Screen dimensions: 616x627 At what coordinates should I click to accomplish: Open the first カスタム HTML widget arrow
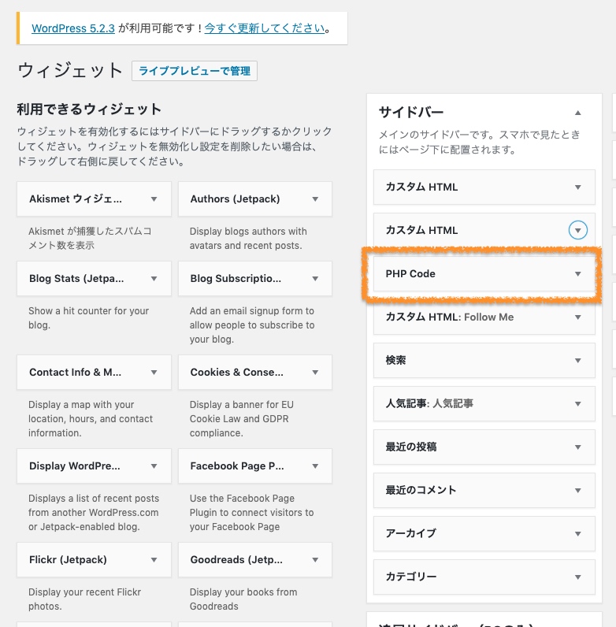click(577, 187)
